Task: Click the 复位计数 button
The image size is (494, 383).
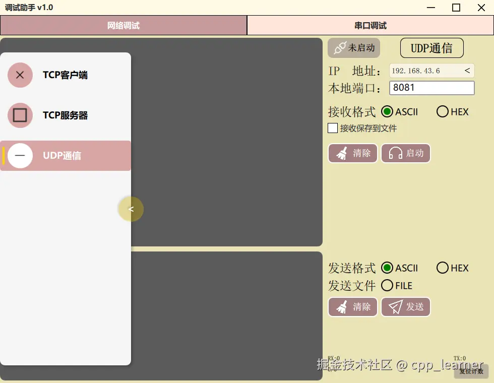Action: point(471,371)
